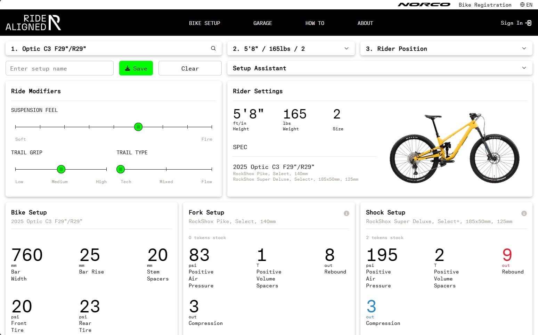
Task: Click the 5'8" height value
Action: tap(248, 114)
